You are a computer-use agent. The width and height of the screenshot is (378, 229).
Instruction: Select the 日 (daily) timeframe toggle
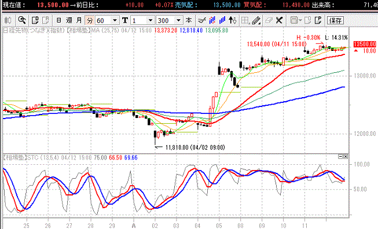tap(58, 20)
